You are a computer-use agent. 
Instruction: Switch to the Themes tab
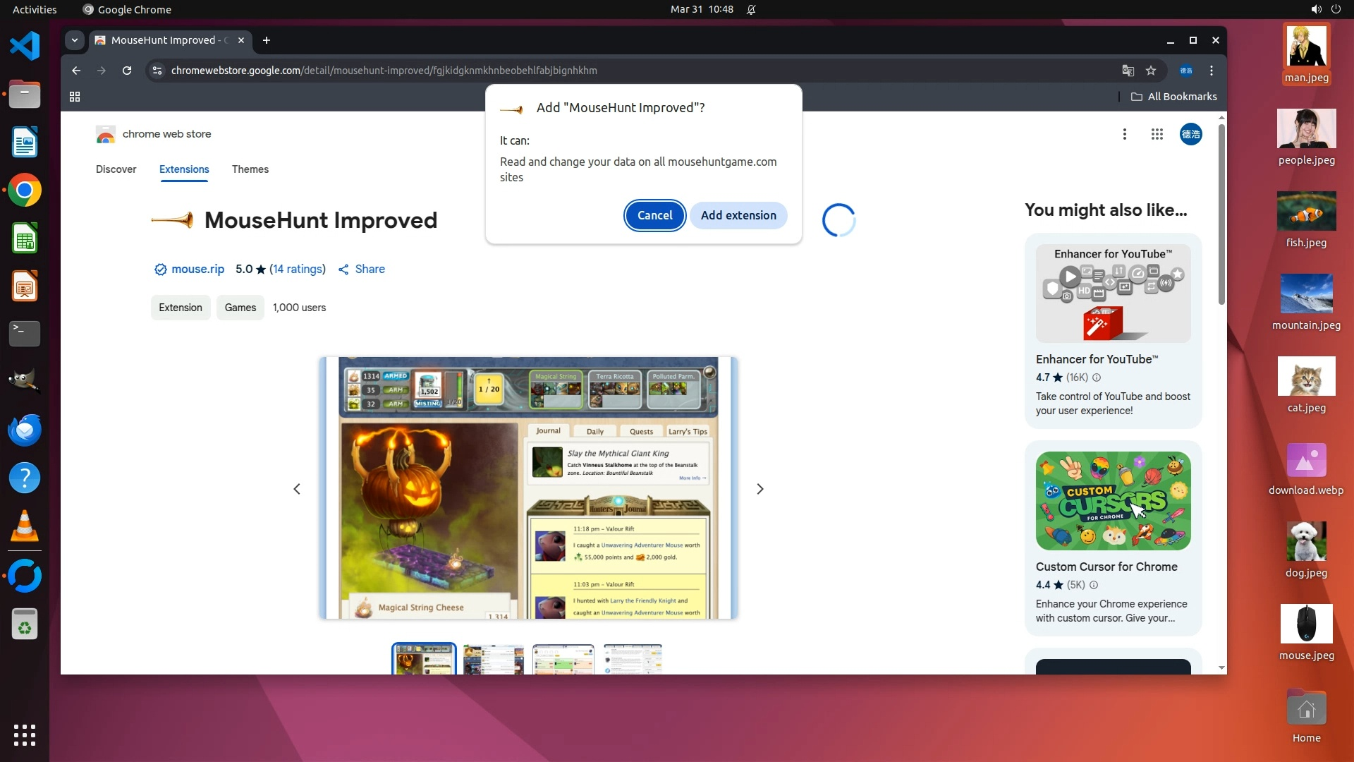[250, 169]
